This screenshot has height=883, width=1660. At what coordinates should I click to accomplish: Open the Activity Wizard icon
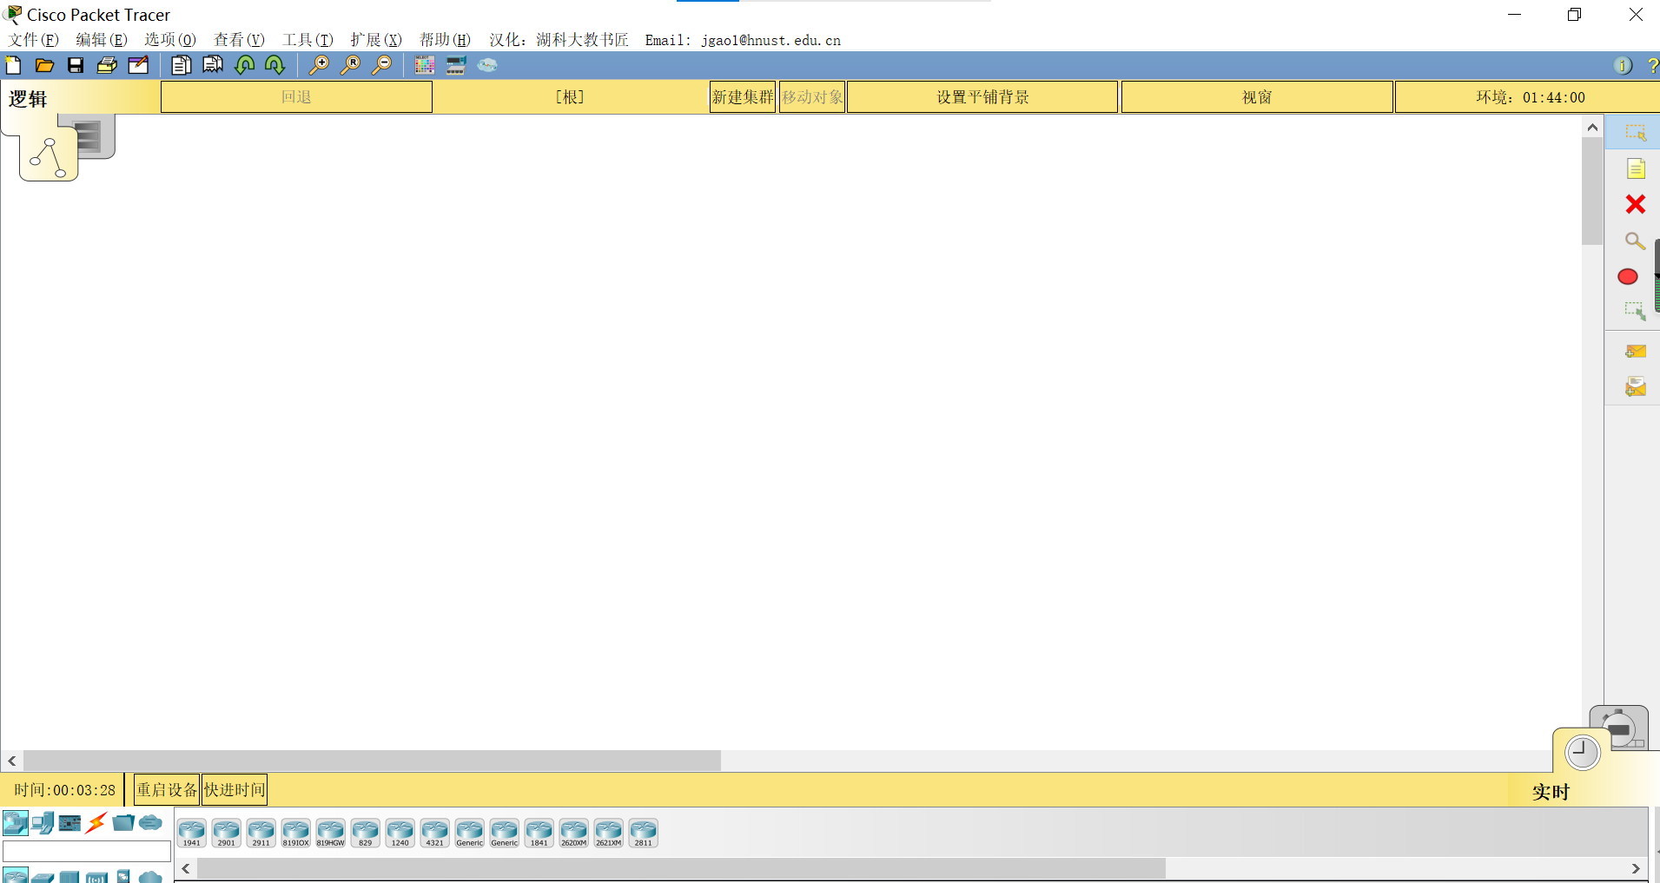click(x=138, y=65)
